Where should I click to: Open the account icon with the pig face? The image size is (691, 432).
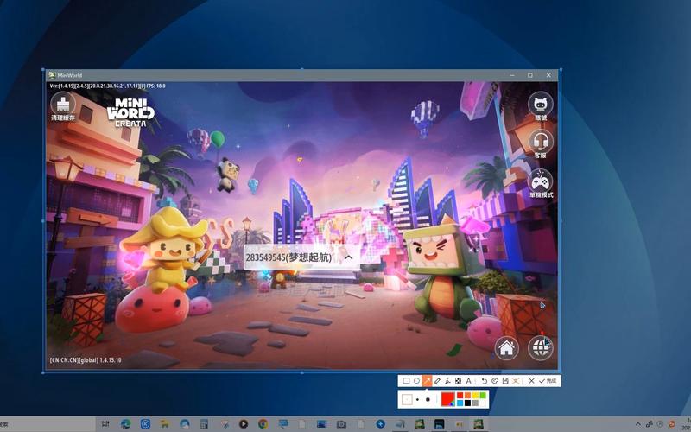click(541, 104)
